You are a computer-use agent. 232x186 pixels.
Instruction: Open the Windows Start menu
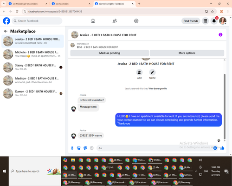[4, 171]
